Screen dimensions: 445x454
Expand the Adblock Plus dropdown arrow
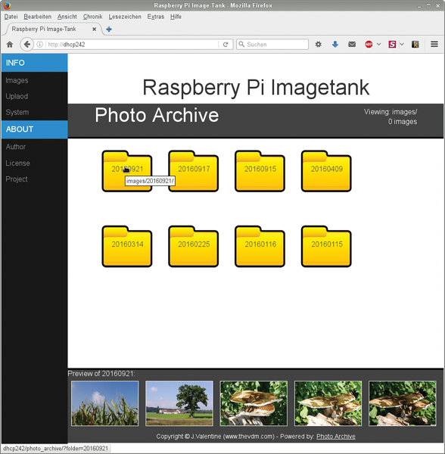pos(378,45)
